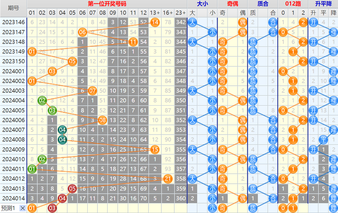The width and height of the screenshot is (338, 213).
Task: Select the 23+ column header
Action: coord(181,13)
